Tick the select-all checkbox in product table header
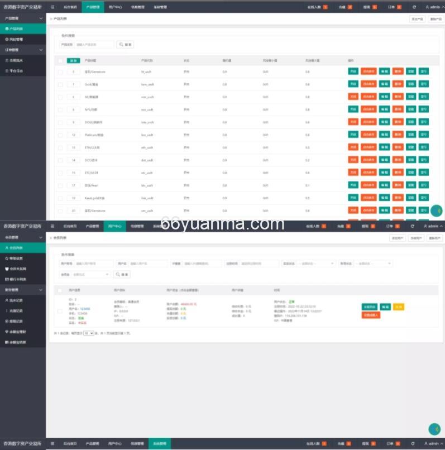This screenshot has height=450, width=445. tap(60, 60)
